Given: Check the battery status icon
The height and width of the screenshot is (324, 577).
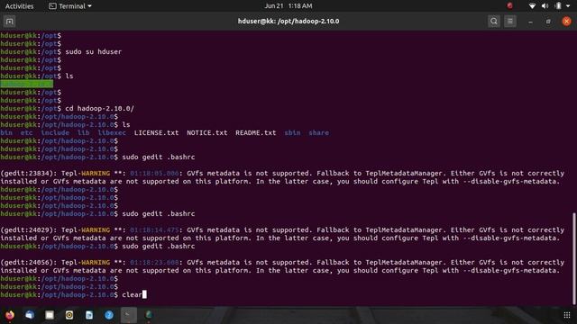Looking at the screenshot, I should pyautogui.click(x=558, y=6).
